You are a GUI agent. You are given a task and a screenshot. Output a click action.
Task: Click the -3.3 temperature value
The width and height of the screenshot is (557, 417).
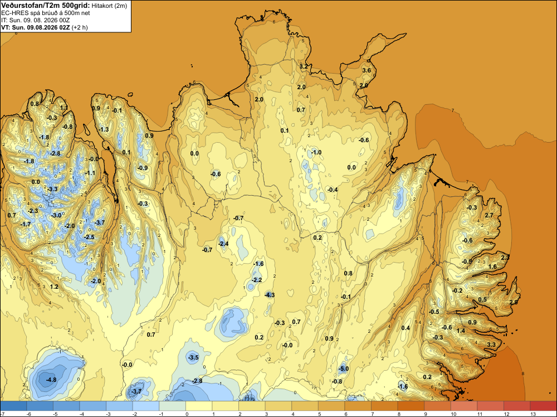52,189
